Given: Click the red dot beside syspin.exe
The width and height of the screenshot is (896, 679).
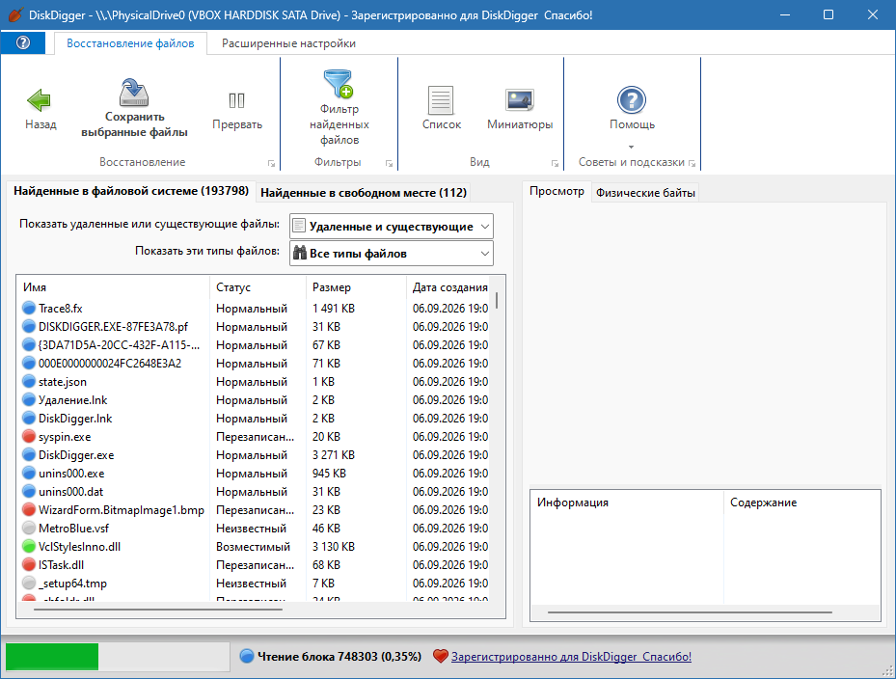Looking at the screenshot, I should click(x=29, y=437).
